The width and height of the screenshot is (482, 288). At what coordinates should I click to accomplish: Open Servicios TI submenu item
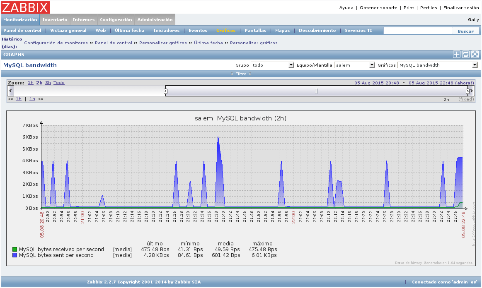pos(358,30)
